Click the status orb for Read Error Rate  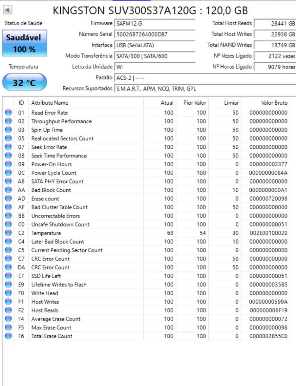[8, 112]
